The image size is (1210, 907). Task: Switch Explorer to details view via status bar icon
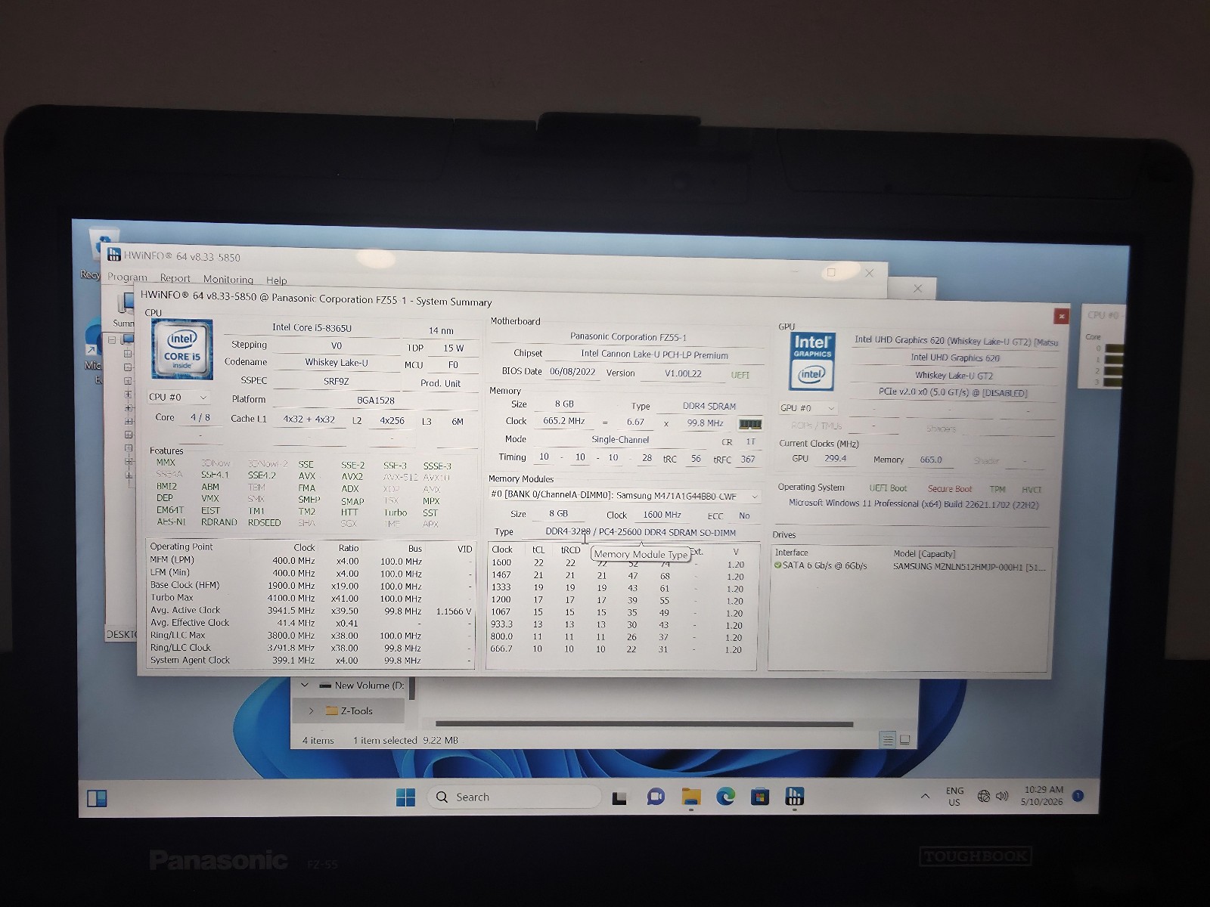coord(889,740)
